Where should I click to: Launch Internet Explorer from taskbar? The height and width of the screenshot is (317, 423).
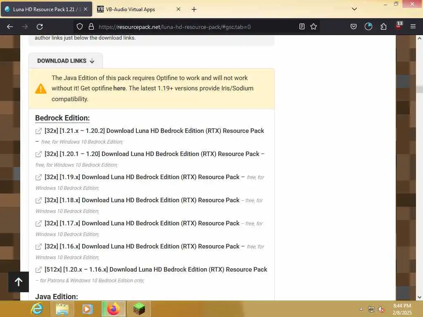click(x=37, y=309)
